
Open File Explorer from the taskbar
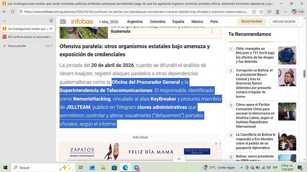click(103, 167)
